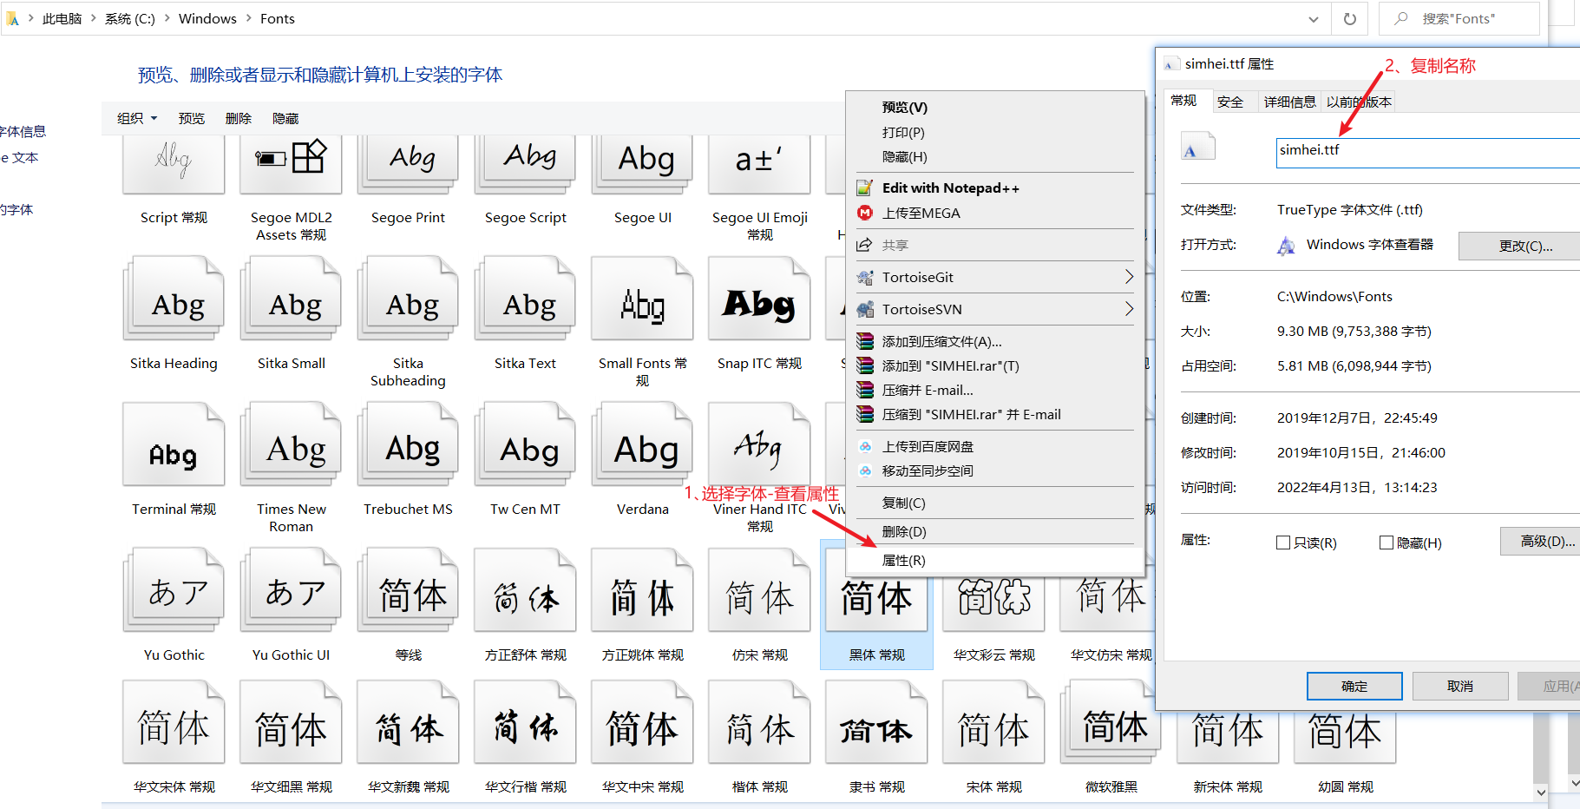The image size is (1580, 809).
Task: Switch to the 详细信息 tab
Action: tap(1289, 102)
